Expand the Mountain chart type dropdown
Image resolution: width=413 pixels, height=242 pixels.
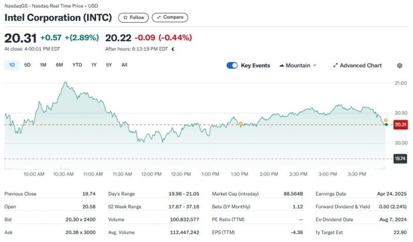[x=298, y=66]
